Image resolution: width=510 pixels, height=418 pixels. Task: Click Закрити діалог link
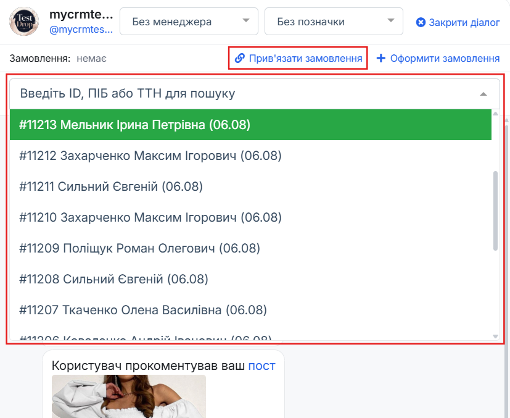[464, 22]
